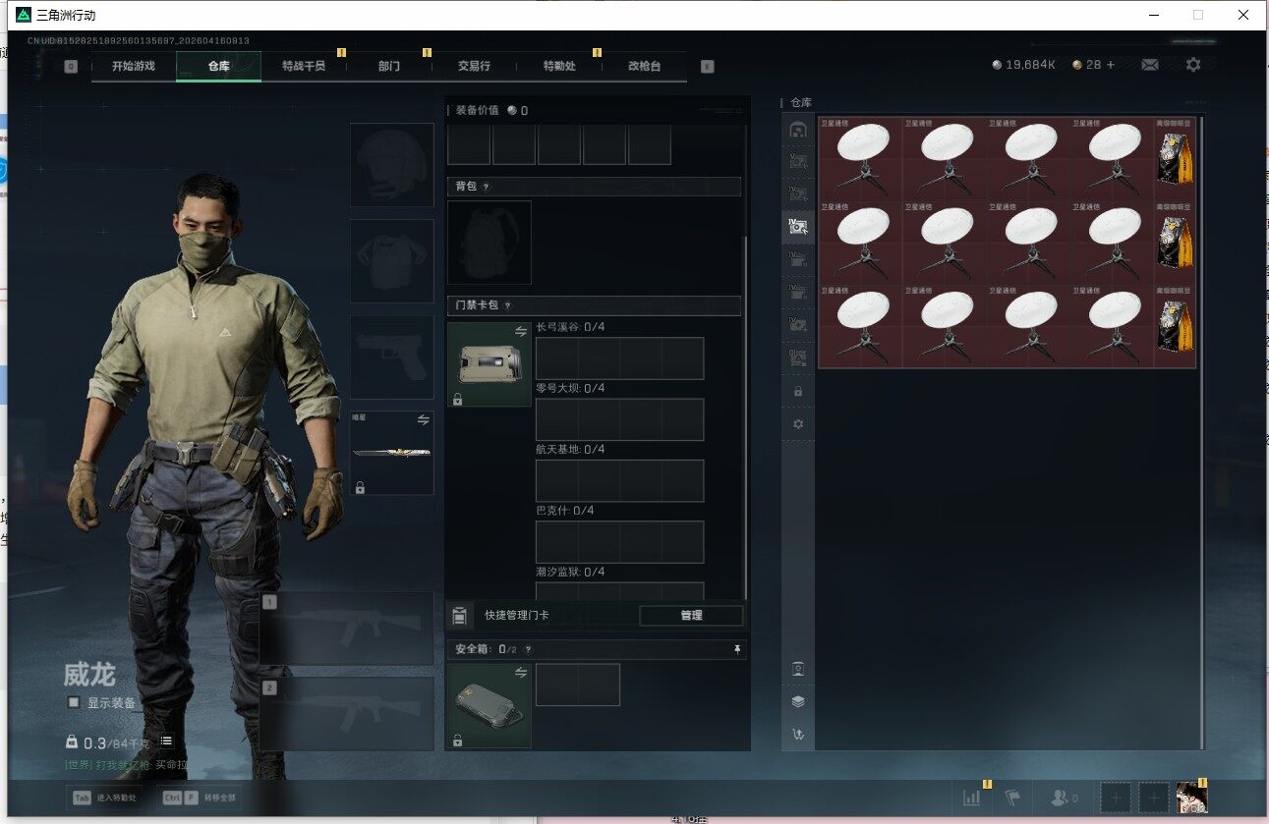Screen dimensions: 1269x824
Task: Switch to the 部门 tab
Action: (x=389, y=66)
